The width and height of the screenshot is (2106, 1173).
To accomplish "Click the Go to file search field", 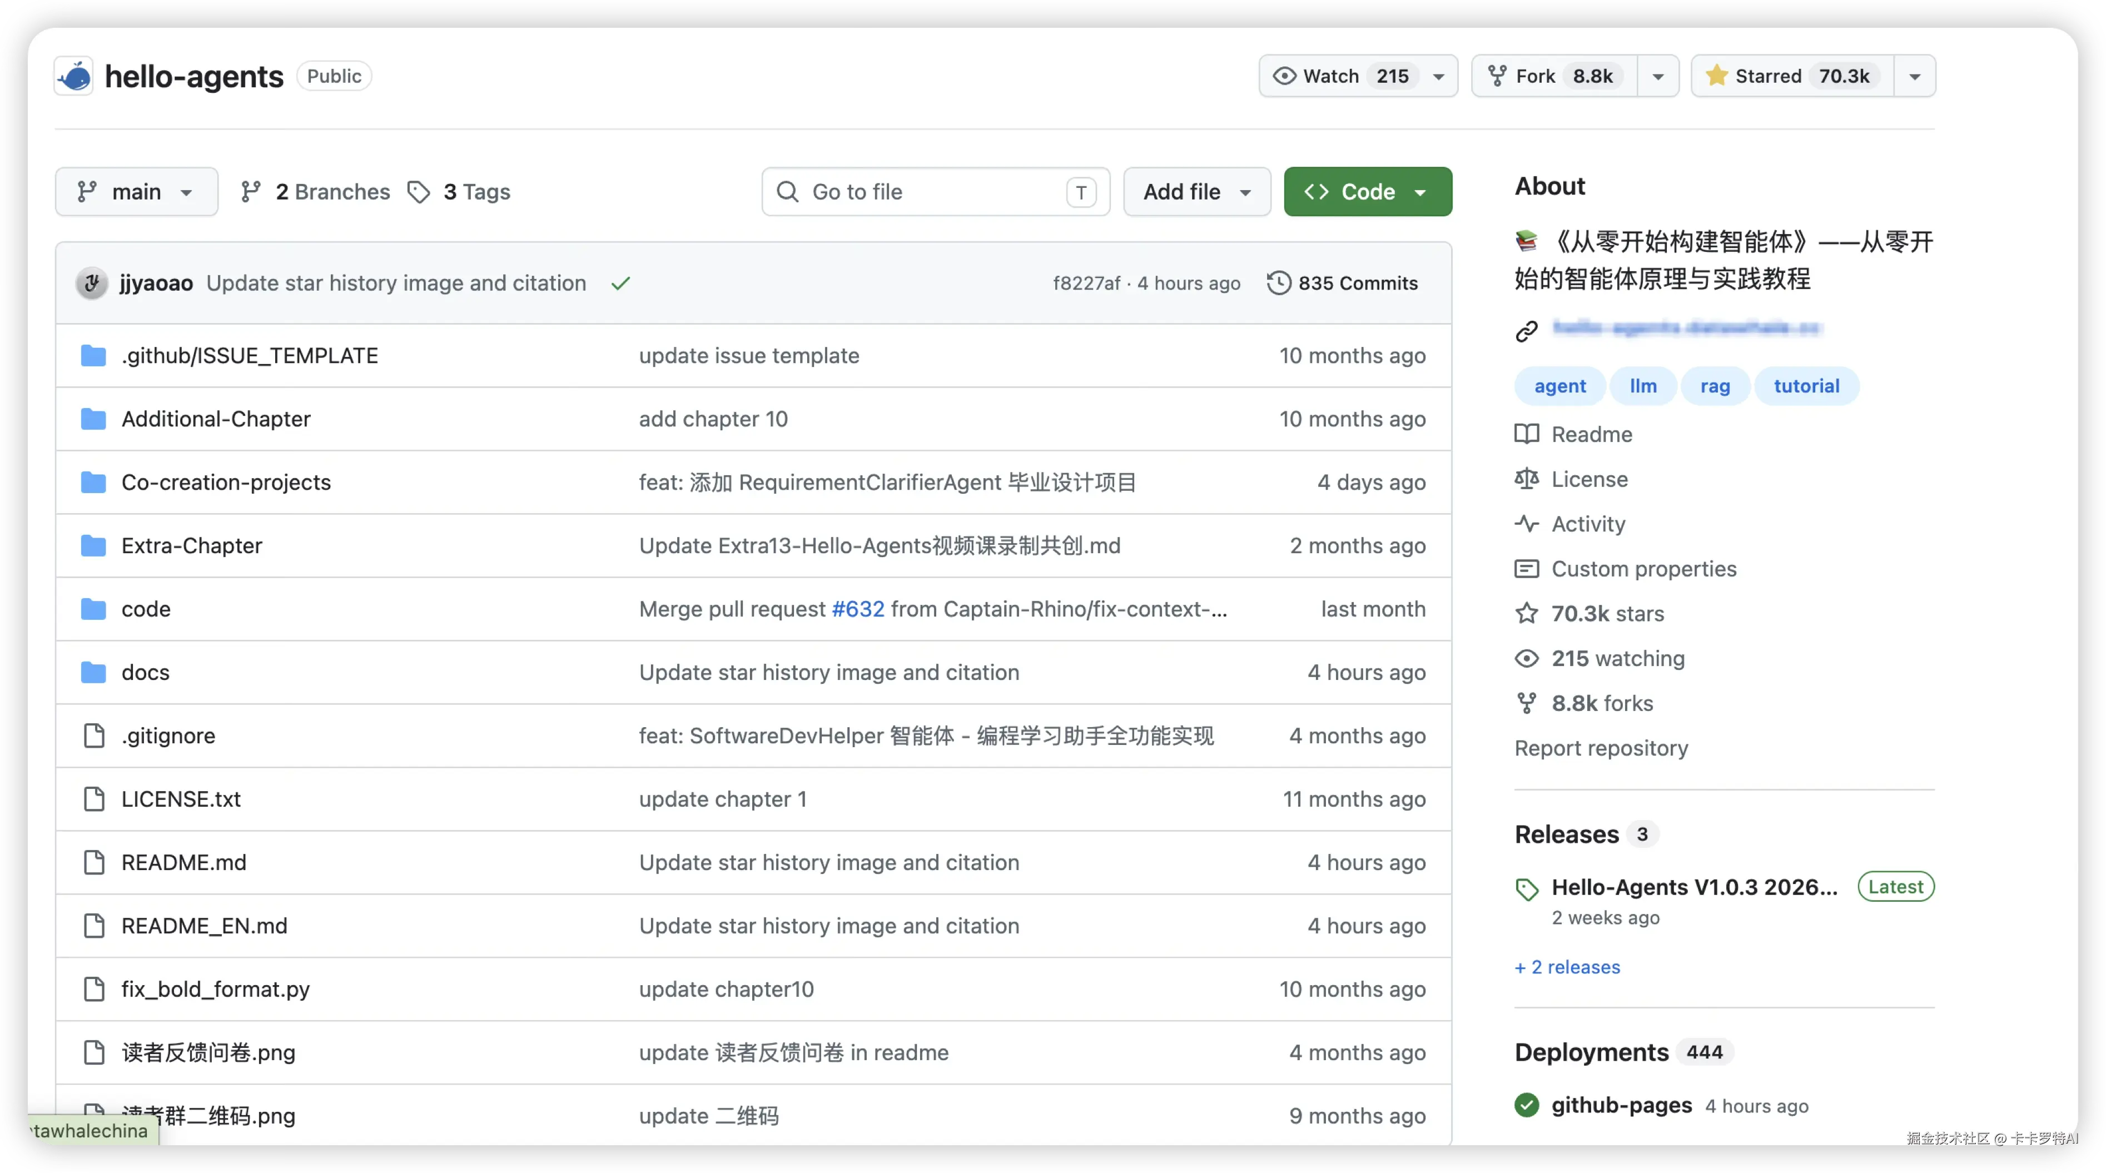I will [935, 192].
